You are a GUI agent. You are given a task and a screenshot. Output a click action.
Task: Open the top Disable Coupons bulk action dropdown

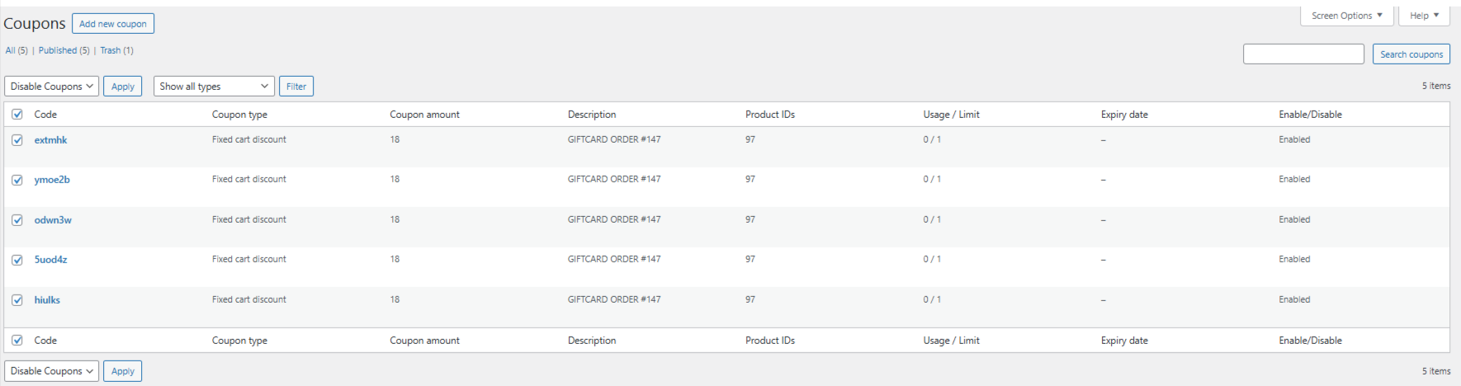click(52, 87)
